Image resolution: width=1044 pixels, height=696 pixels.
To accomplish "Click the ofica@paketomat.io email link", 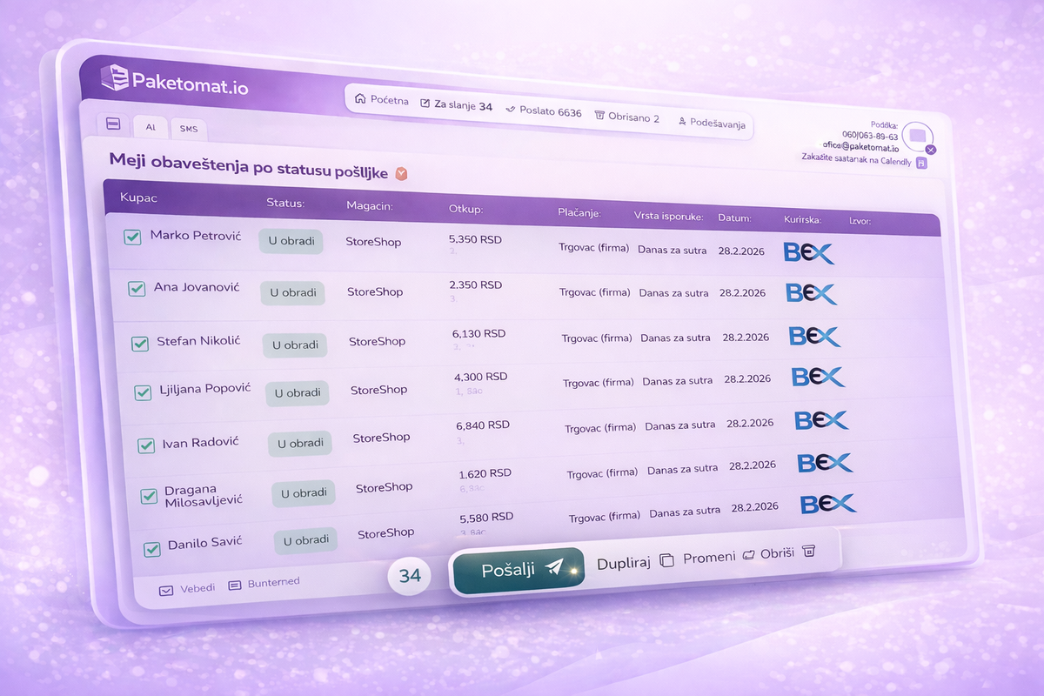I will 860,146.
